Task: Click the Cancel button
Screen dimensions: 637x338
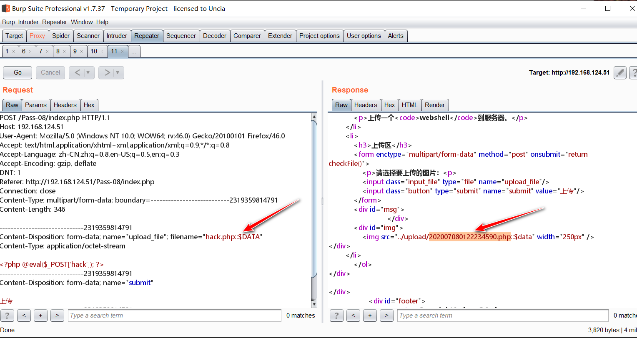Action: (50, 73)
